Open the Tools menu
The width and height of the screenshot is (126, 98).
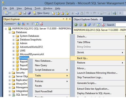(37, 8)
